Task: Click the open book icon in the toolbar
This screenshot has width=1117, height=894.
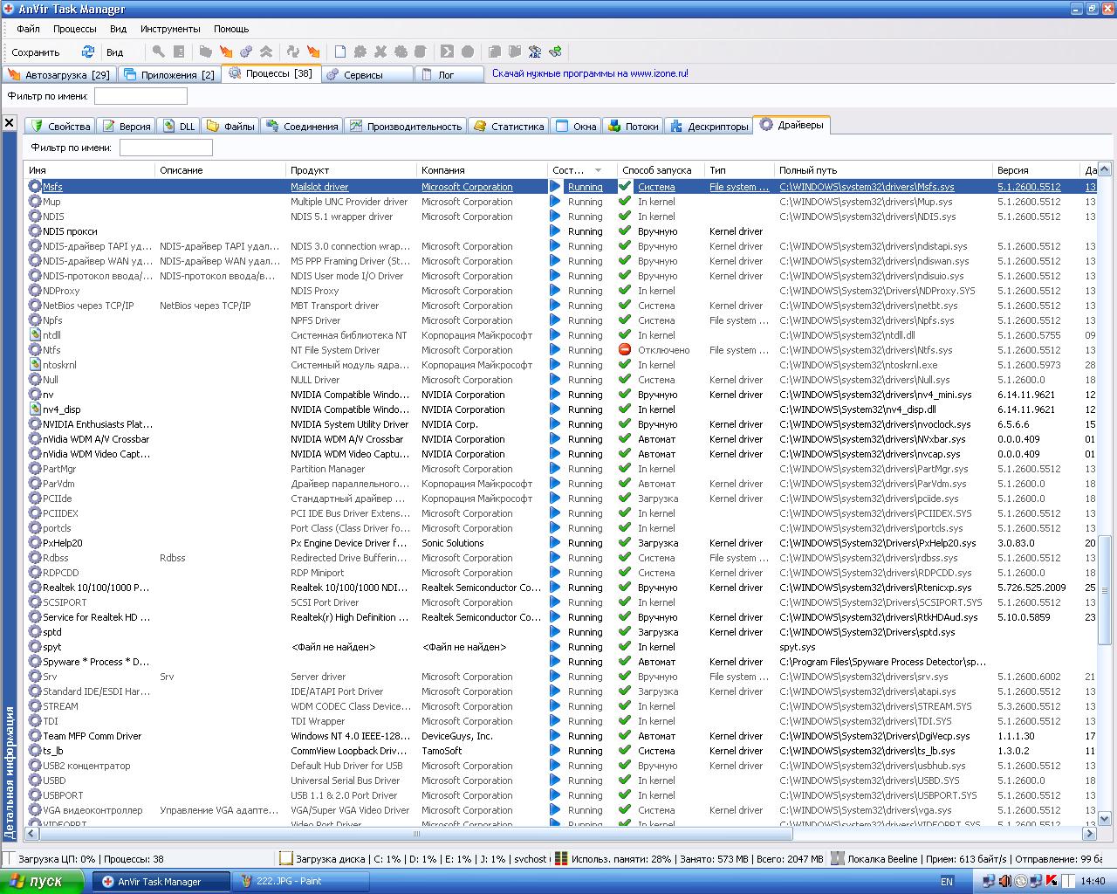Action: pyautogui.click(x=515, y=52)
